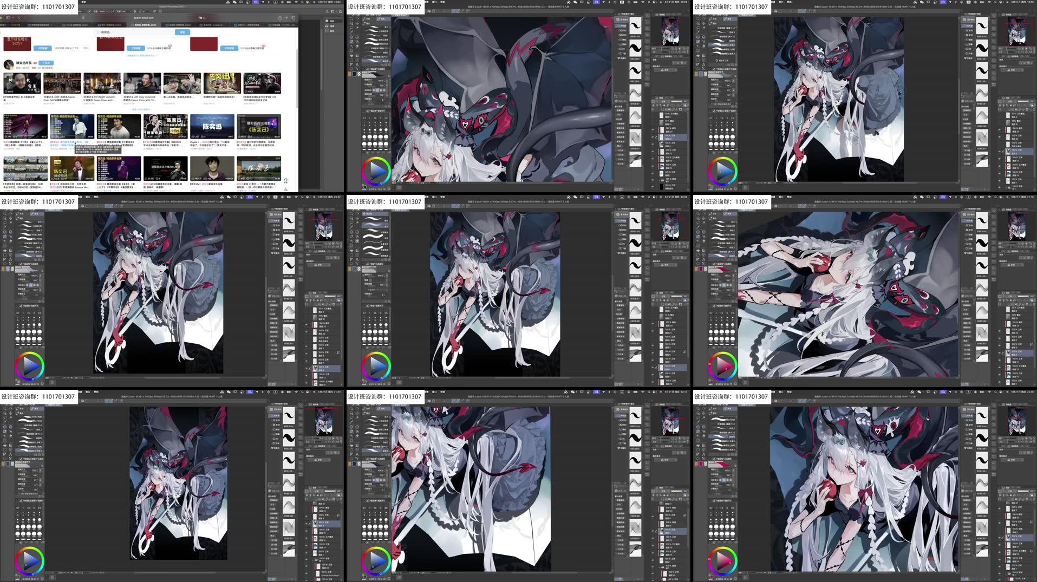Select the highlighted sub tool tab in bat-wing close-up

click(383, 19)
